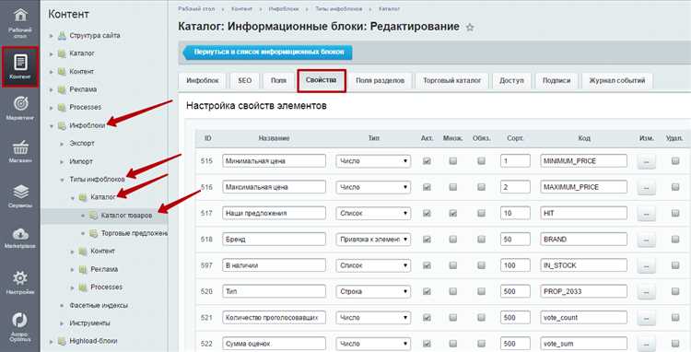The height and width of the screenshot is (352, 691).
Task: Toggle active checkbox for В наличии
Action: click(427, 265)
